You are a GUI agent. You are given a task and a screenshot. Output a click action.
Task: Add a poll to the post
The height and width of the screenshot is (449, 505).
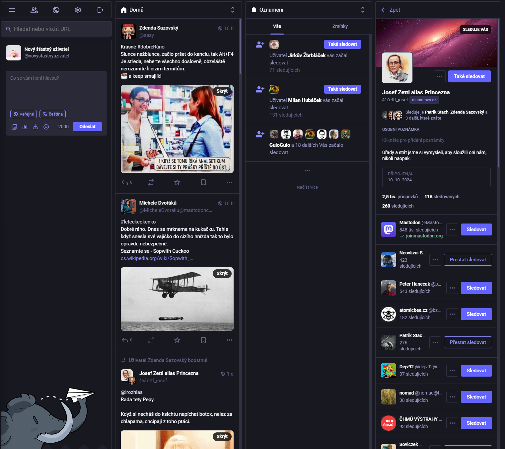(25, 127)
